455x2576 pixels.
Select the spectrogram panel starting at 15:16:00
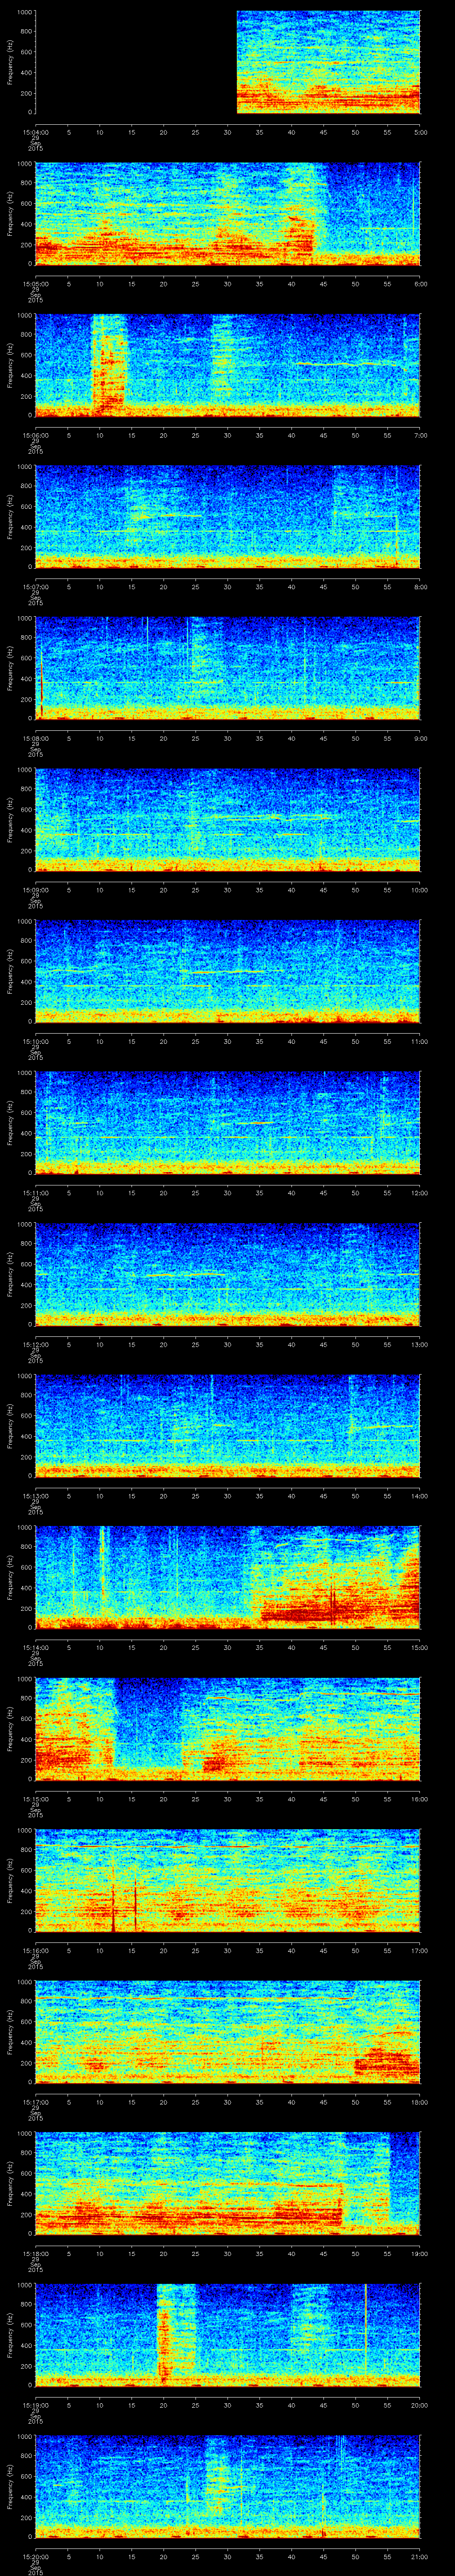pyautogui.click(x=228, y=1880)
